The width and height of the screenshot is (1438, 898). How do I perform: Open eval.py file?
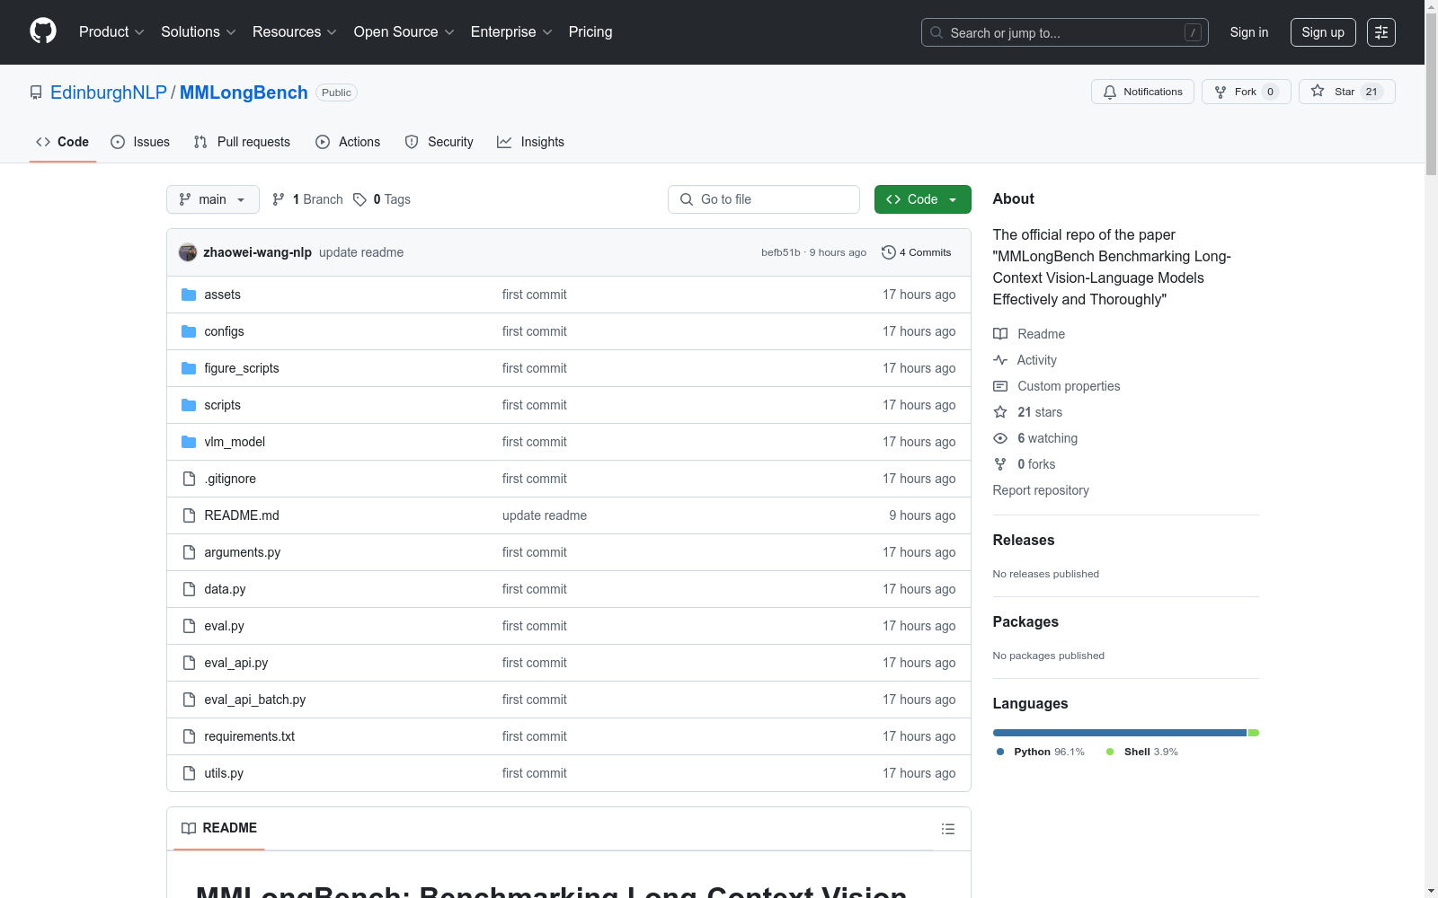[225, 626]
